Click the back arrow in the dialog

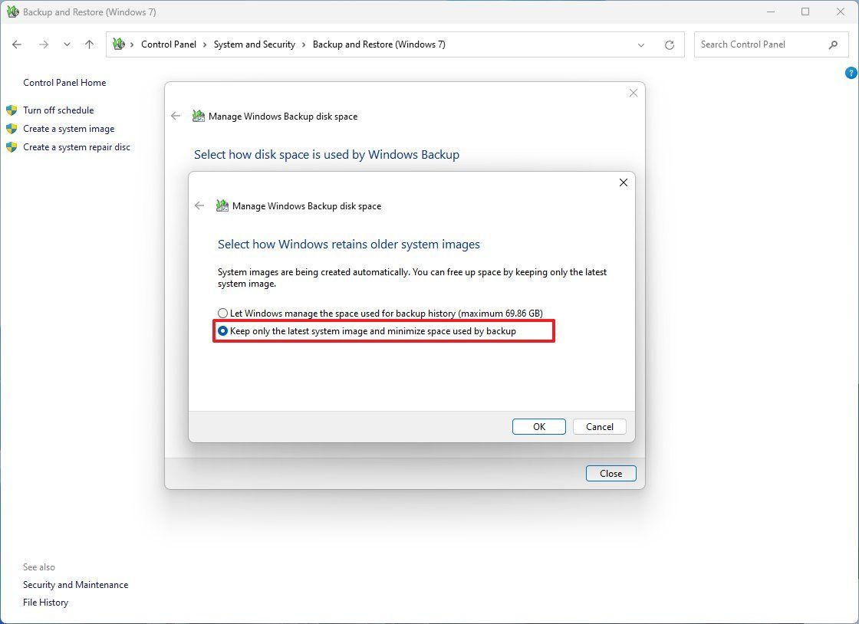point(199,205)
